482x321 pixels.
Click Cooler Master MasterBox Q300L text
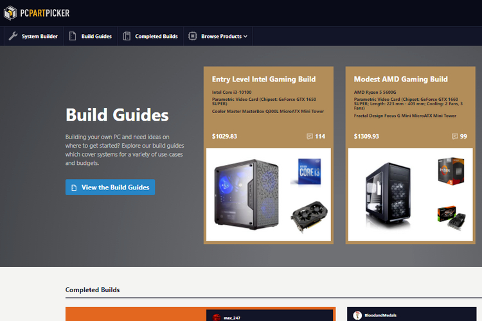268,111
